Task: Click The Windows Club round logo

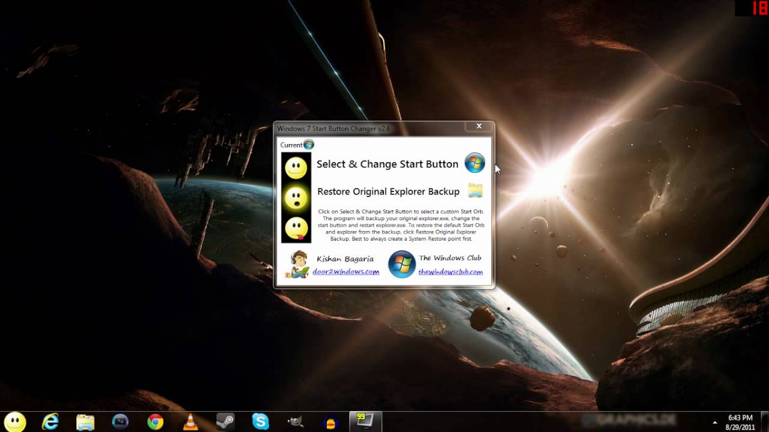Action: [x=402, y=265]
